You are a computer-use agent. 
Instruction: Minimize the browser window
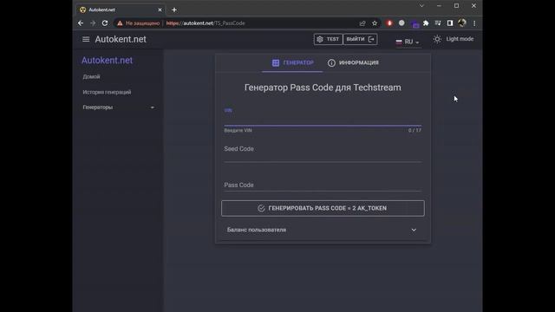point(439,6)
